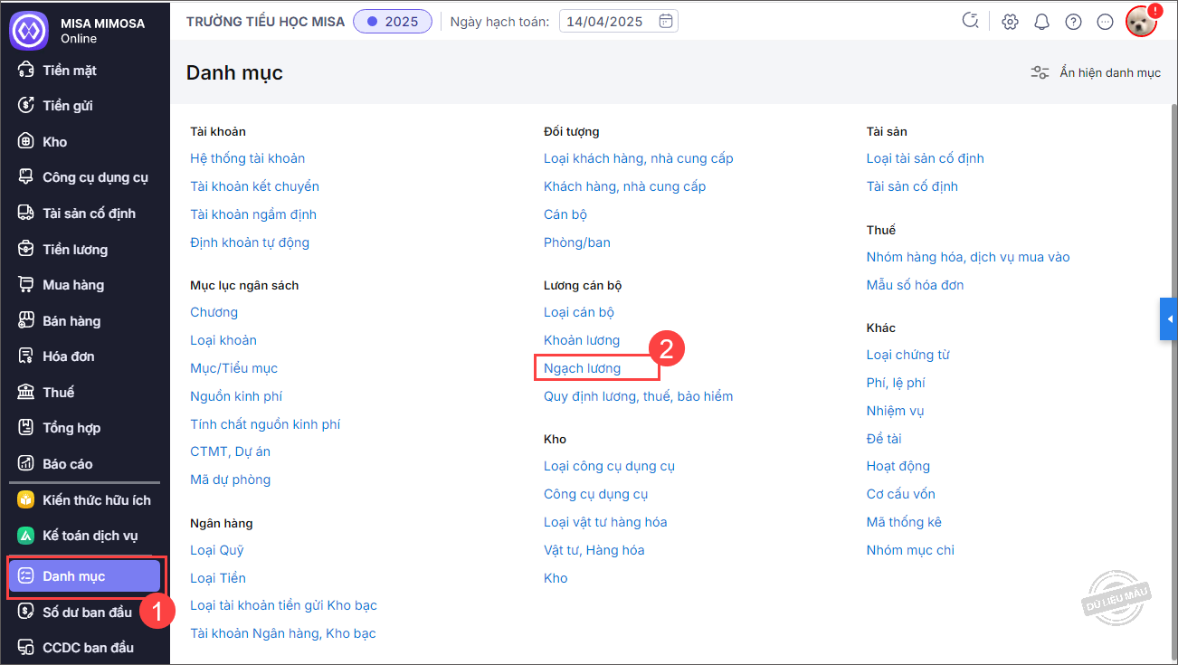
Task: Open calendar picker in accounting date field
Action: point(665,22)
